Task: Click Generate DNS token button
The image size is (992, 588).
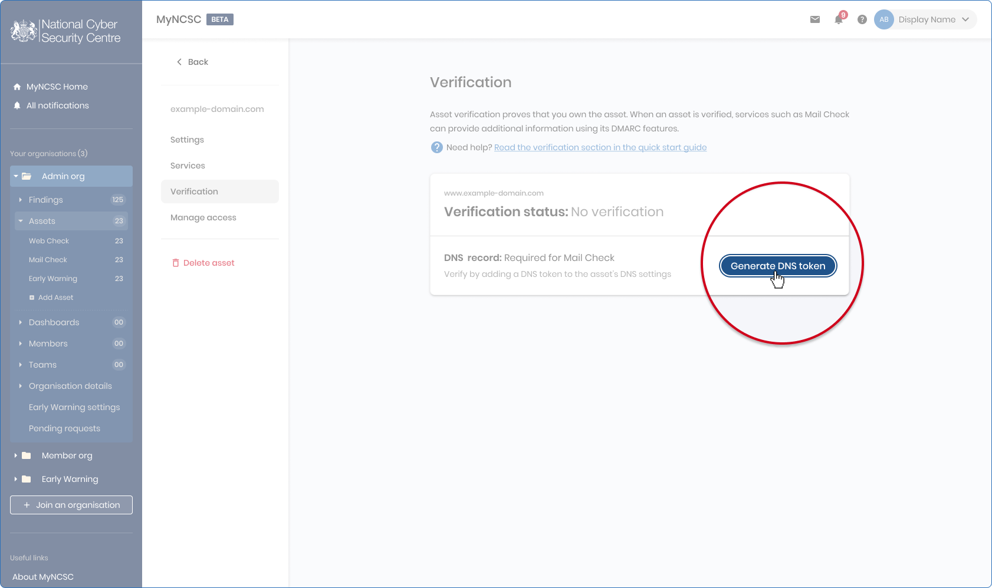Action: (778, 266)
